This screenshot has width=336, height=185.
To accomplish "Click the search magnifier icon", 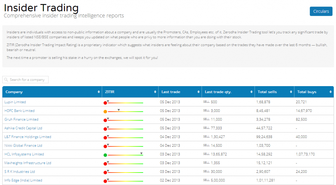I will (6, 80).
